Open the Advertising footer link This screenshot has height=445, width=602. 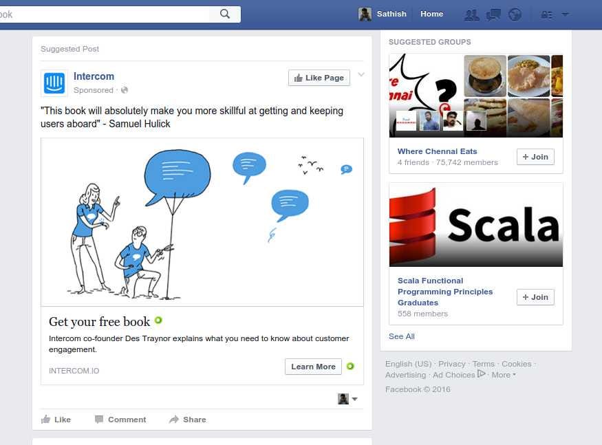point(405,375)
